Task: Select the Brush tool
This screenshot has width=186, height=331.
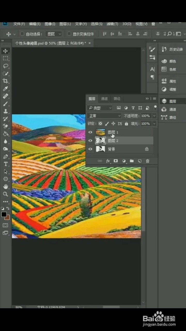Action: (x=5, y=104)
